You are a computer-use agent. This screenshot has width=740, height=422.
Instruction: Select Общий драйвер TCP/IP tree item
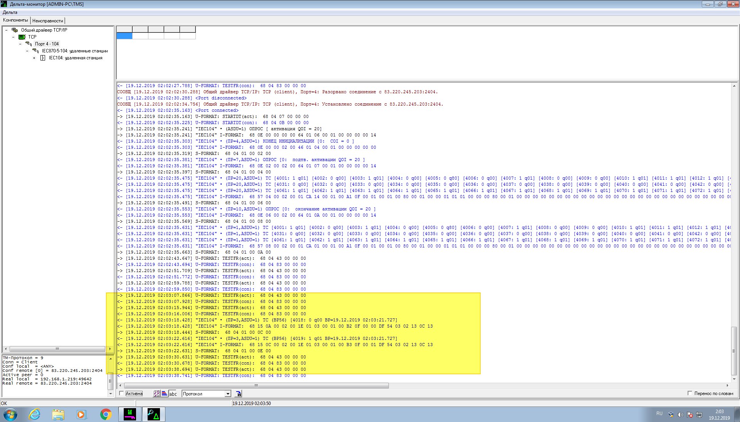44,30
